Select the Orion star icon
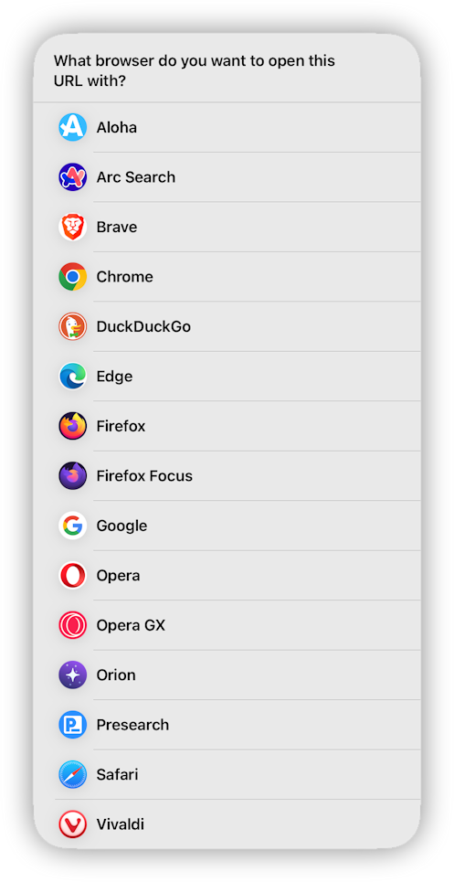454x882 pixels. 72,675
